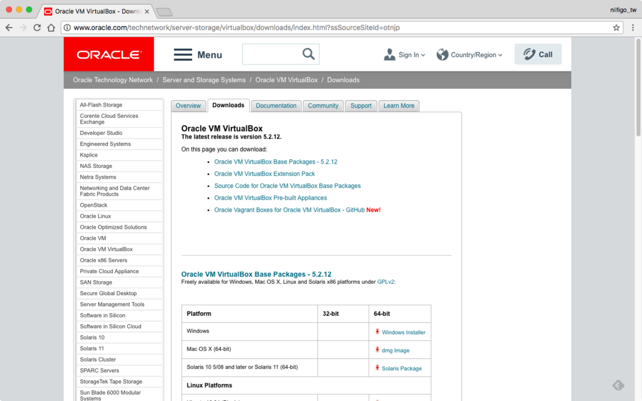Close the Oracle VM VirtualBox browser tab

coord(147,11)
